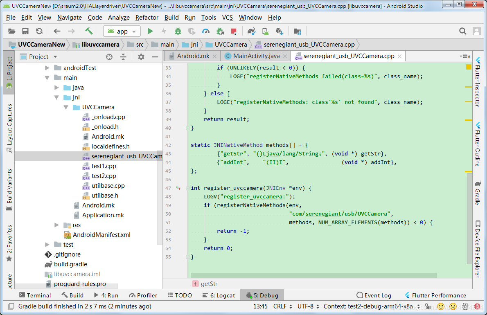Open the app run configuration dropdown
Image resolution: width=487 pixels, height=315 pixels.
coord(122,32)
